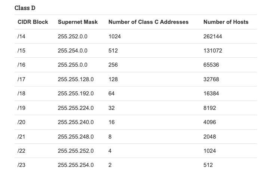Click the Class D heading
This screenshot has height=193, width=273.
25,8
